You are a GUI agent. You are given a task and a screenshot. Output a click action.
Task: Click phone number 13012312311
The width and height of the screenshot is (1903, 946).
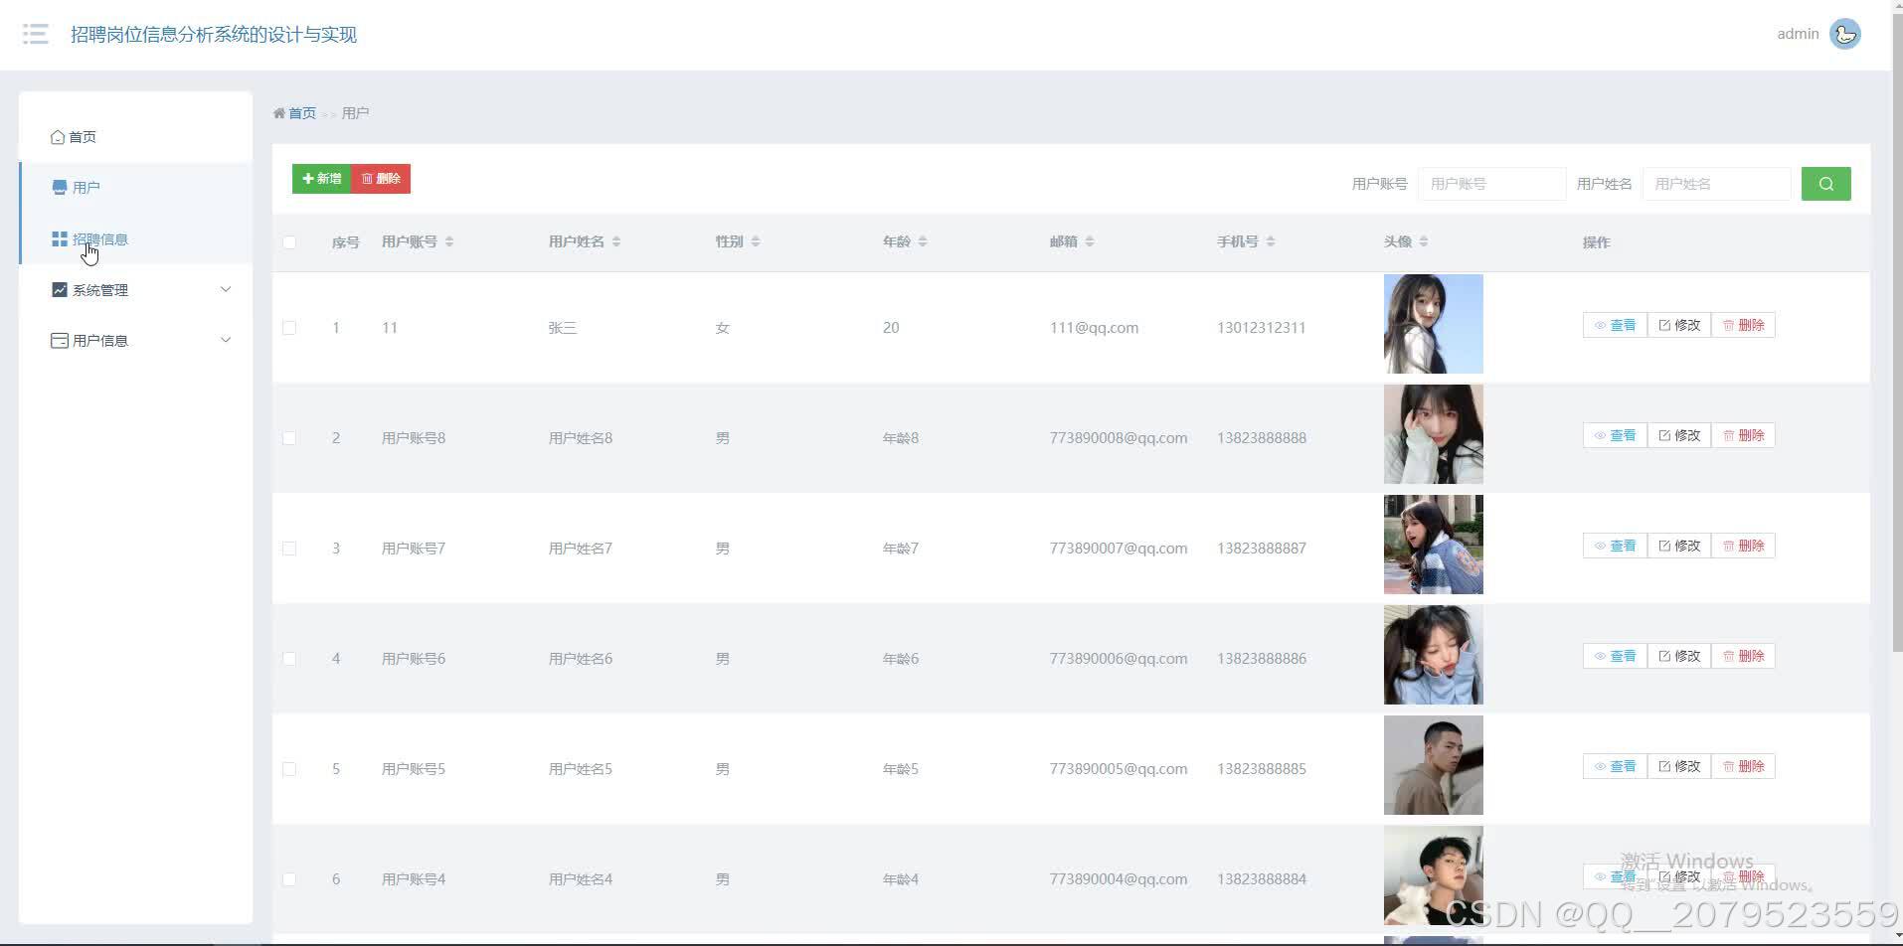(x=1261, y=328)
